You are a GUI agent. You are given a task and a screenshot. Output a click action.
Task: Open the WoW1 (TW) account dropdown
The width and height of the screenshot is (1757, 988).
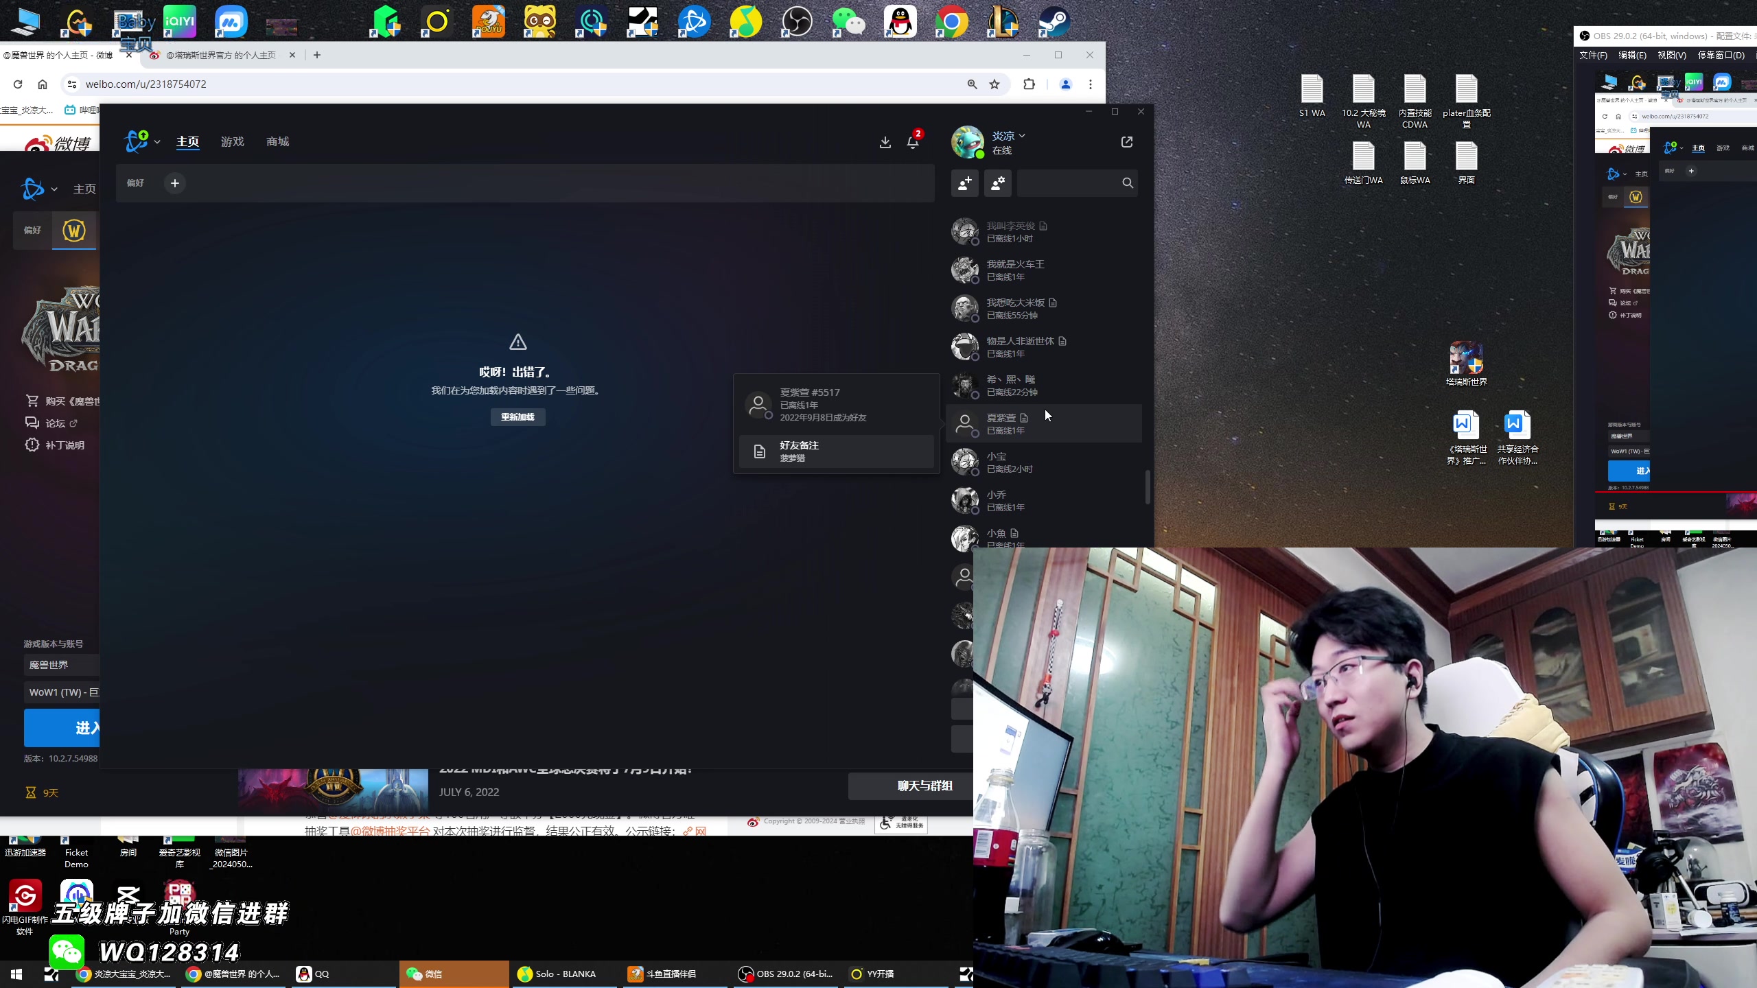[62, 693]
